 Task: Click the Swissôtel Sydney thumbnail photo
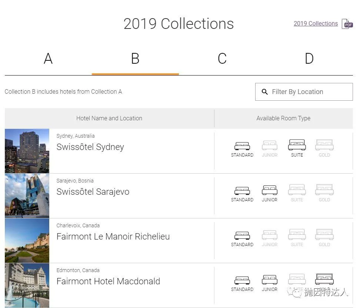(27, 151)
